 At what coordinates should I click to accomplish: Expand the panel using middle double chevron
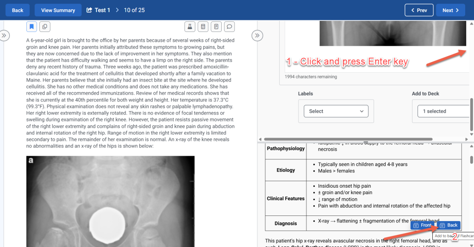click(257, 35)
